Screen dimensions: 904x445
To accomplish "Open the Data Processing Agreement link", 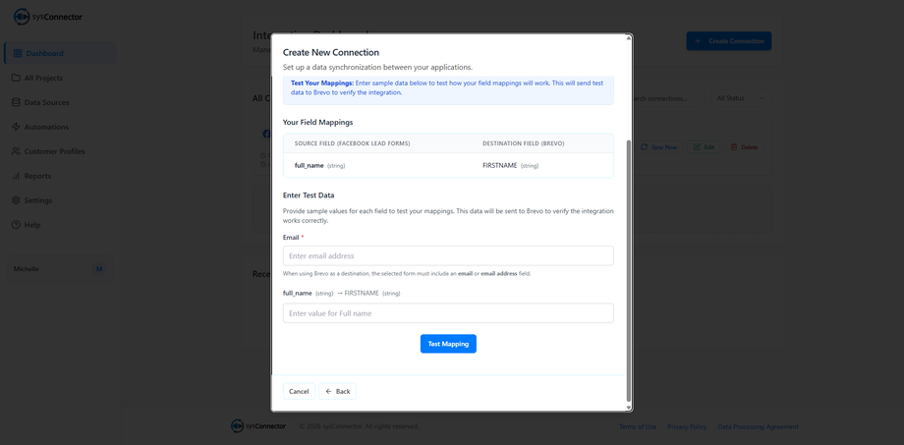I will [758, 426].
